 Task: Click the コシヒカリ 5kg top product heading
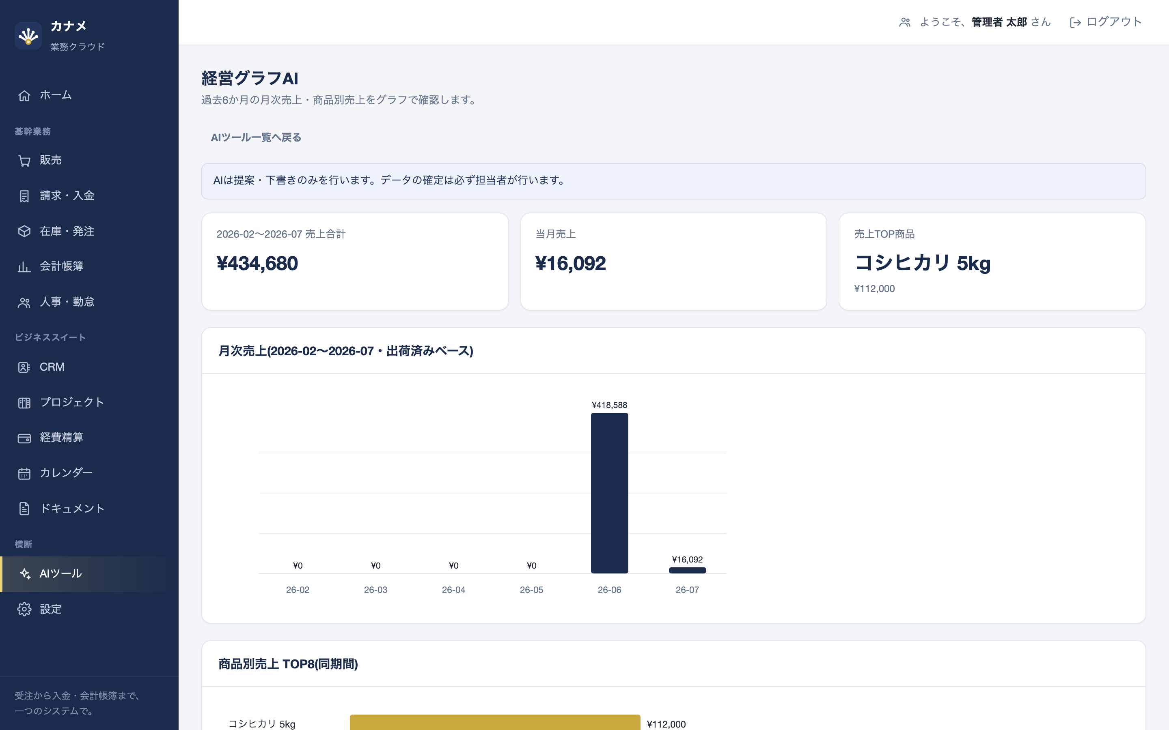coord(922,264)
